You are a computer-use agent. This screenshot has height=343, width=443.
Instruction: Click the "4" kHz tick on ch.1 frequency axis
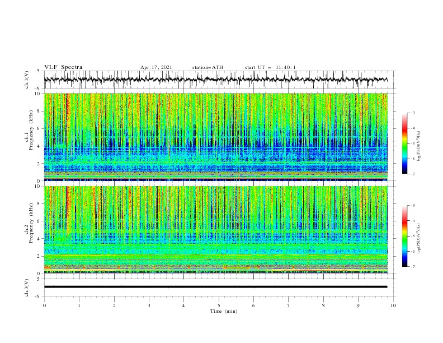pyautogui.click(x=39, y=146)
